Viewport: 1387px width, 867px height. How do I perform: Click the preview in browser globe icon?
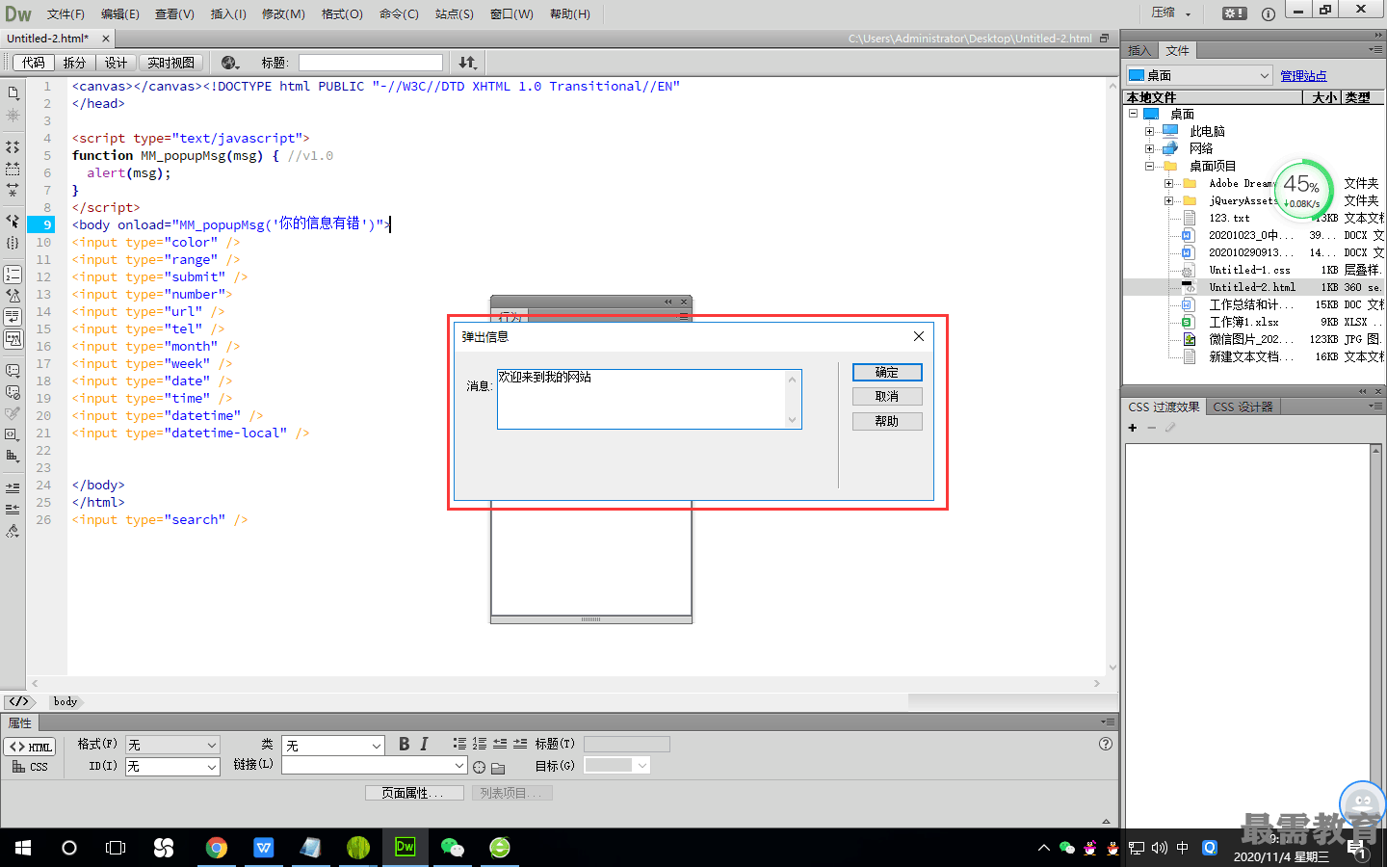pyautogui.click(x=230, y=63)
